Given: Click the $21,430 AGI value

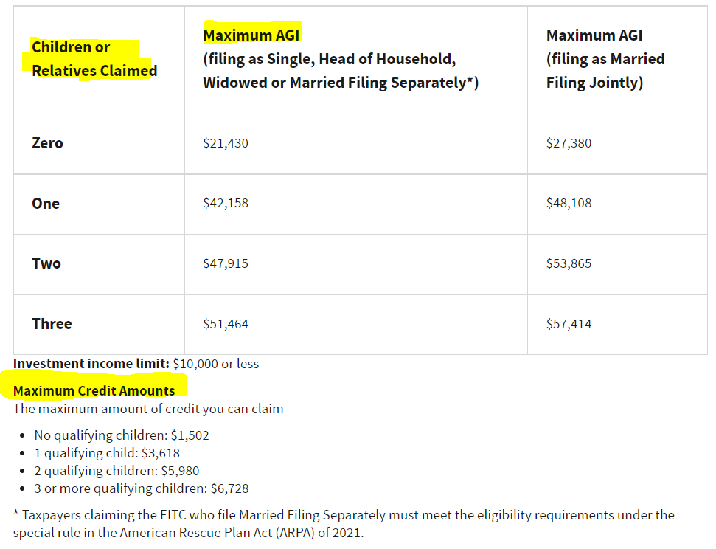Looking at the screenshot, I should (x=226, y=143).
